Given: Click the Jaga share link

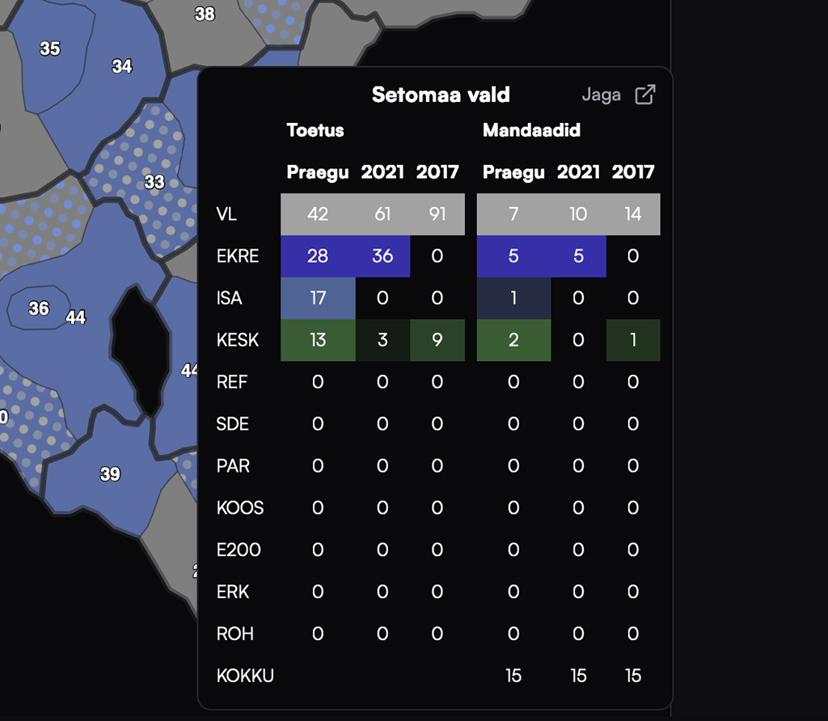Looking at the screenshot, I should point(602,95).
